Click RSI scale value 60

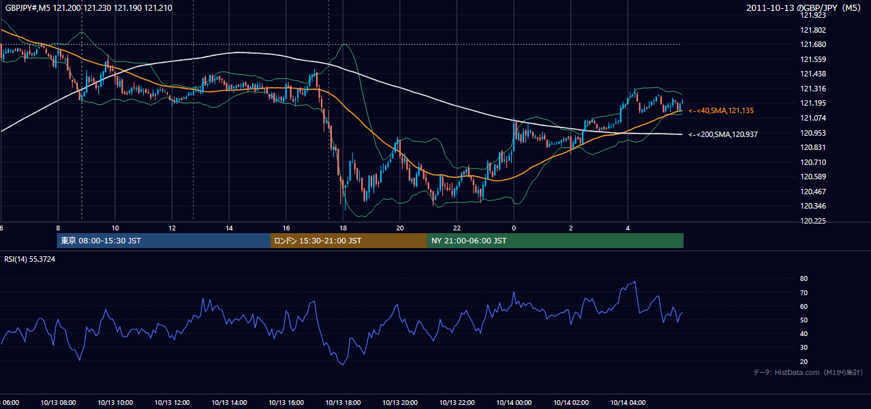(x=804, y=306)
